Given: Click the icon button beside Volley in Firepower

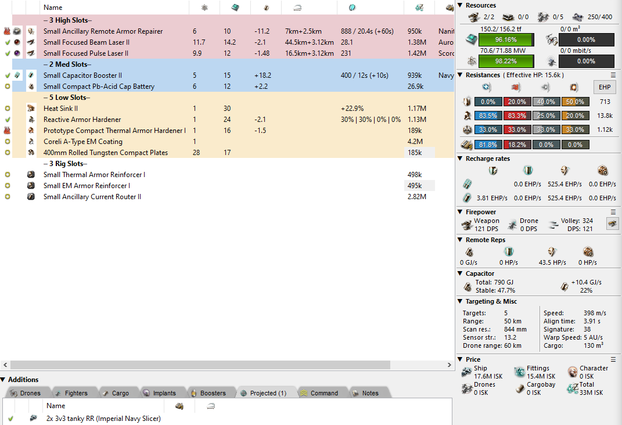Looking at the screenshot, I should point(612,224).
